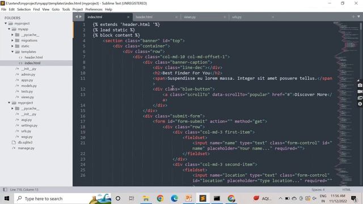363x204 pixels.
Task: Open Task View on the taskbar
Action: click(x=132, y=198)
